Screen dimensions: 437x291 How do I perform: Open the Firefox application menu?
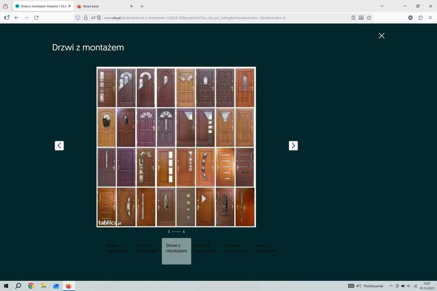[430, 17]
